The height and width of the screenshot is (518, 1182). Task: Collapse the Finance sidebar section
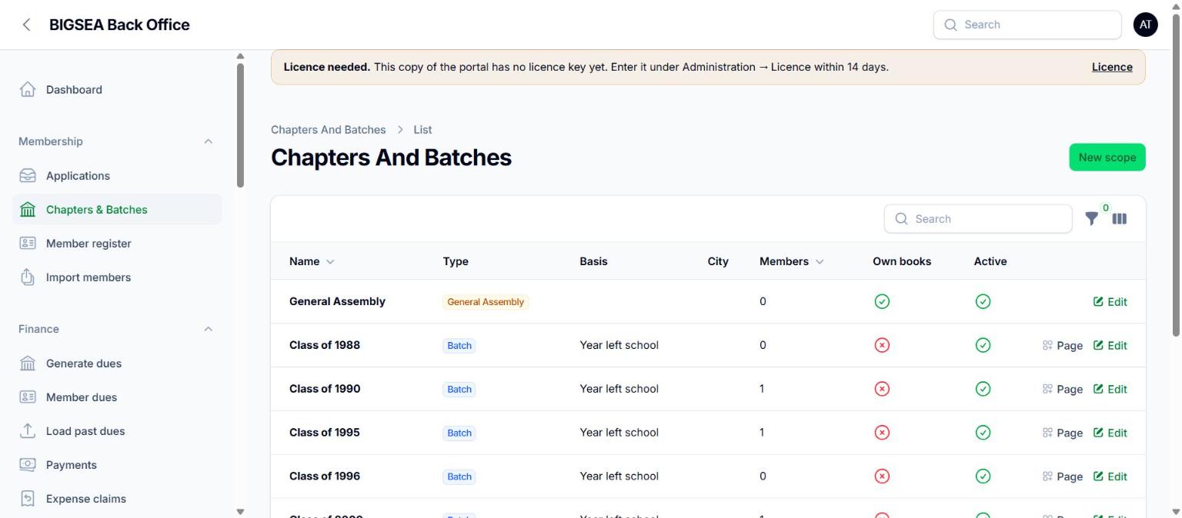click(x=208, y=329)
